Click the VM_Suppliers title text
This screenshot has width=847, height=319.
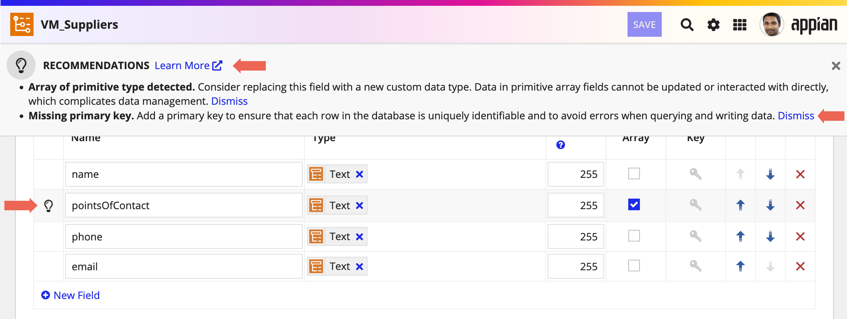79,25
